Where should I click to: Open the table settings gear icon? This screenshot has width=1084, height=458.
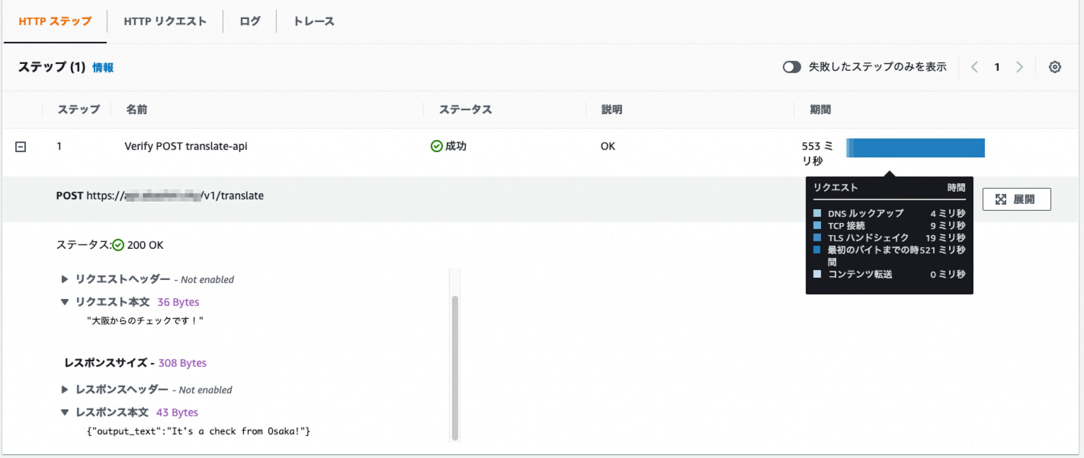pyautogui.click(x=1054, y=67)
